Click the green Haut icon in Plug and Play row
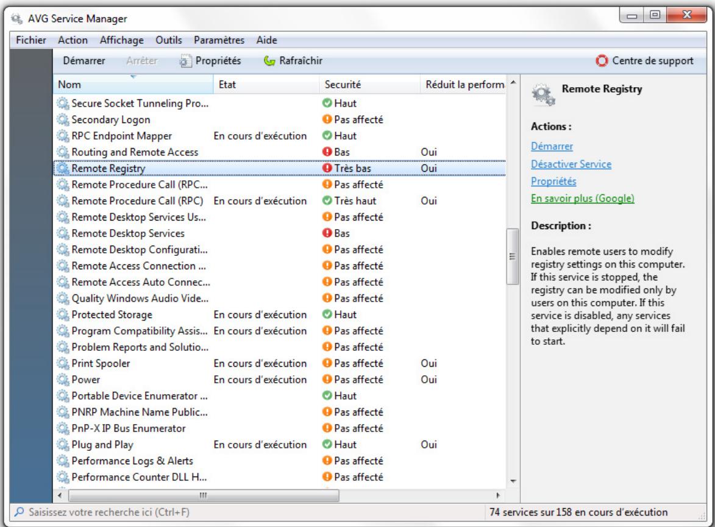Viewport: 715px width, 527px height. tap(327, 444)
